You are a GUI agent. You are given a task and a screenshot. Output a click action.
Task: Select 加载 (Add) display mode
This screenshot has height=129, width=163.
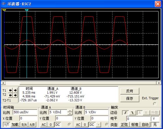point(15,124)
